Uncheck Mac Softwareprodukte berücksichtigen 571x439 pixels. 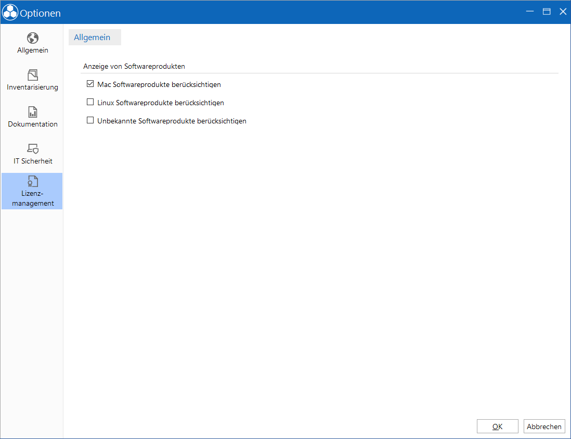click(x=90, y=84)
